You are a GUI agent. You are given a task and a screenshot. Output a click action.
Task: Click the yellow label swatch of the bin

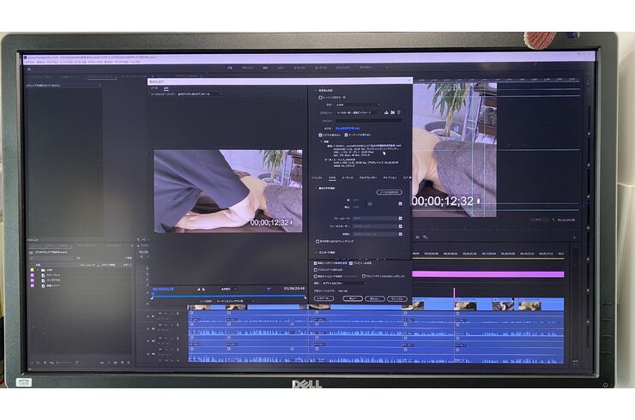pos(33,270)
